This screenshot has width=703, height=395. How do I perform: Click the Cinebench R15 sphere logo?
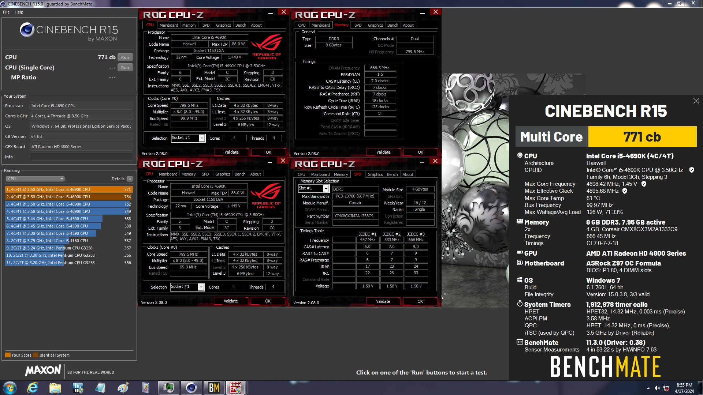(x=27, y=30)
